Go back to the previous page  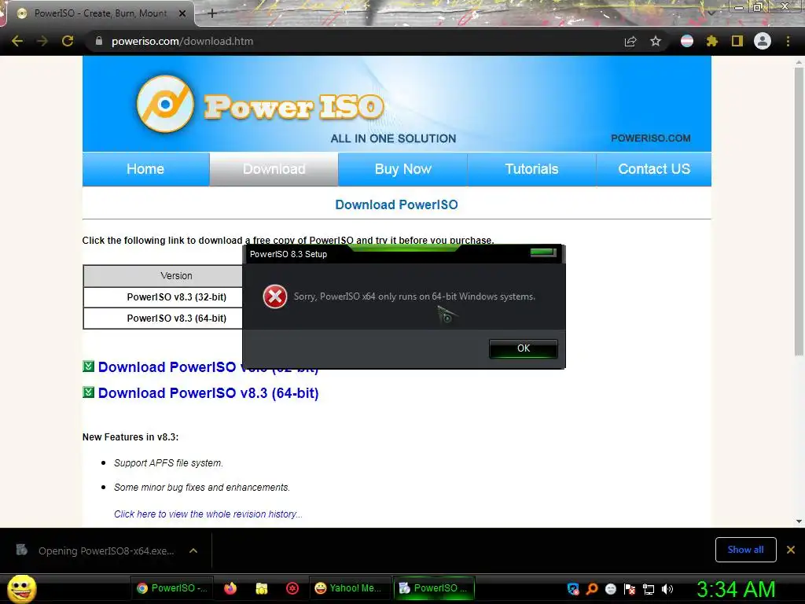(17, 41)
